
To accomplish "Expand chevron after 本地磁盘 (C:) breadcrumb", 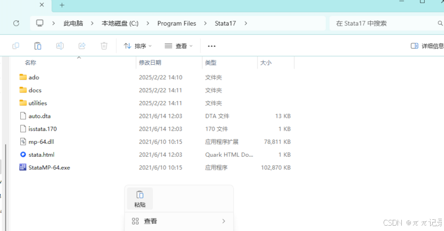I will (x=148, y=23).
